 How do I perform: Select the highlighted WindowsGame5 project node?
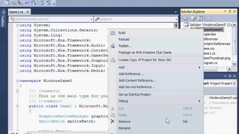[213, 30]
